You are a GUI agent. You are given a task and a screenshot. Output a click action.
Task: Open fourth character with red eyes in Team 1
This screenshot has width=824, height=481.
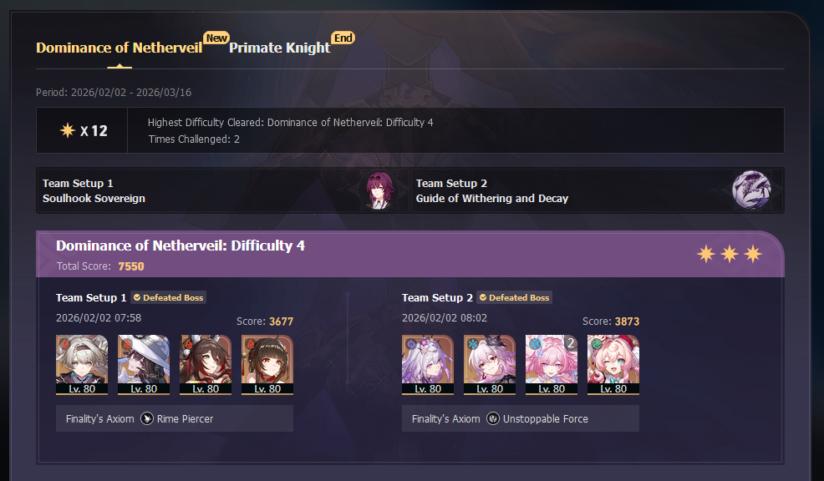click(x=267, y=364)
